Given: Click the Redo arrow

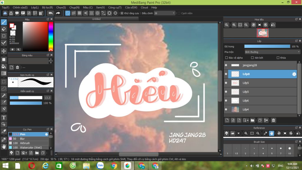Looking at the screenshot, I should click(x=58, y=13).
